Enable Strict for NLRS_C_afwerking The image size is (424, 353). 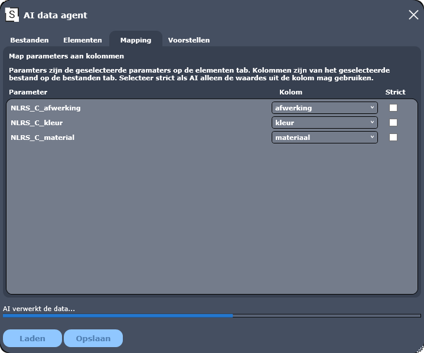(393, 108)
